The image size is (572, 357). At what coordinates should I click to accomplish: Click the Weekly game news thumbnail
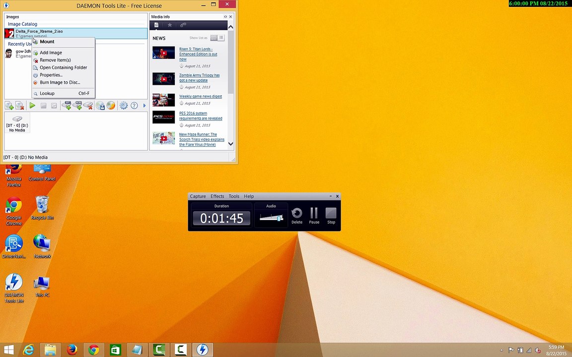(163, 100)
